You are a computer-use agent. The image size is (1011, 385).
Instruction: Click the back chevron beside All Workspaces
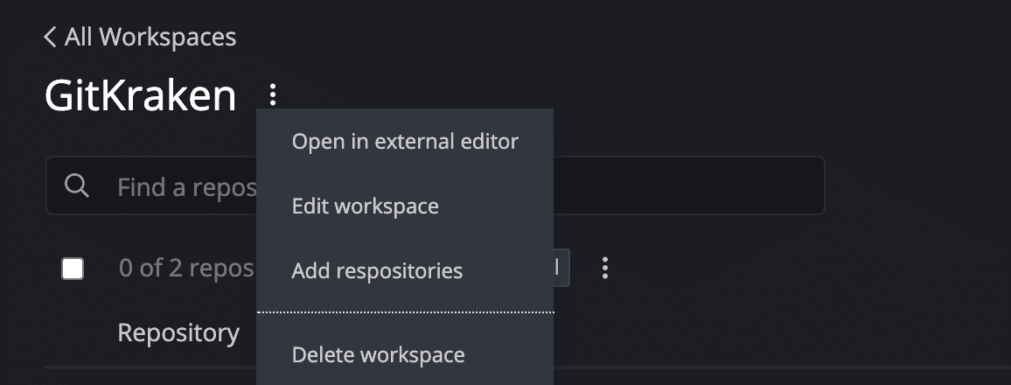(50, 38)
